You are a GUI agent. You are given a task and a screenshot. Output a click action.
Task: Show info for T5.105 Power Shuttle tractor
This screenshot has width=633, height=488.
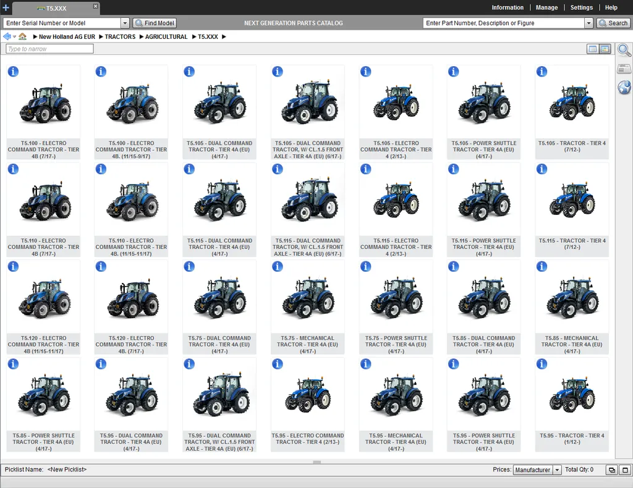click(453, 72)
